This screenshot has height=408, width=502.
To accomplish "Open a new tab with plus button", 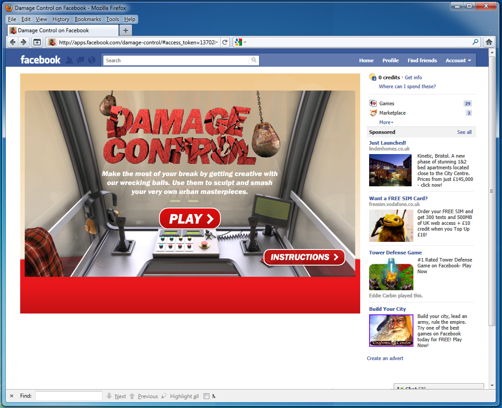I will click(126, 30).
